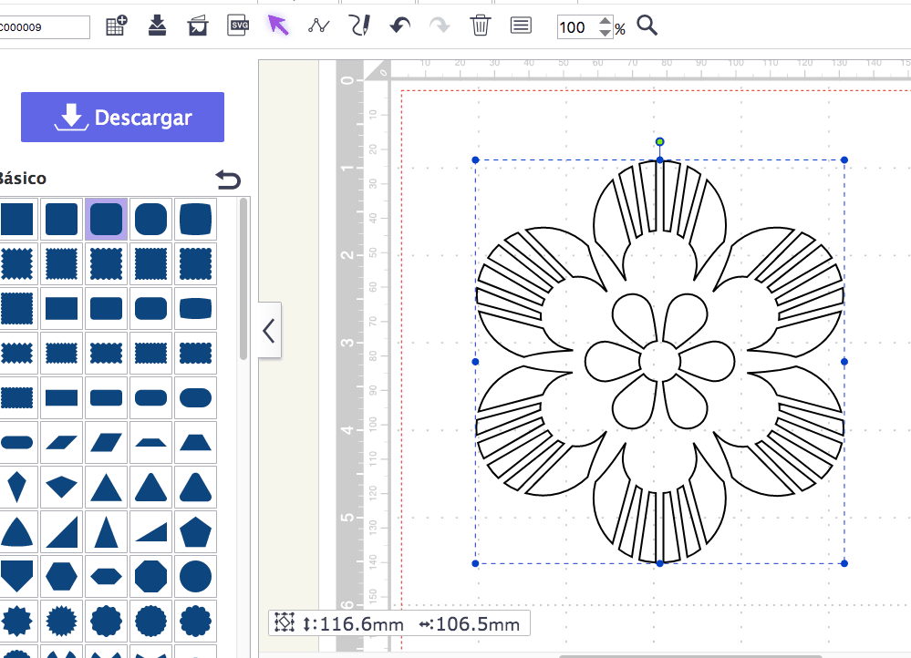Viewport: 911px width, 658px height.
Task: Undo the last action
Action: coord(399,26)
